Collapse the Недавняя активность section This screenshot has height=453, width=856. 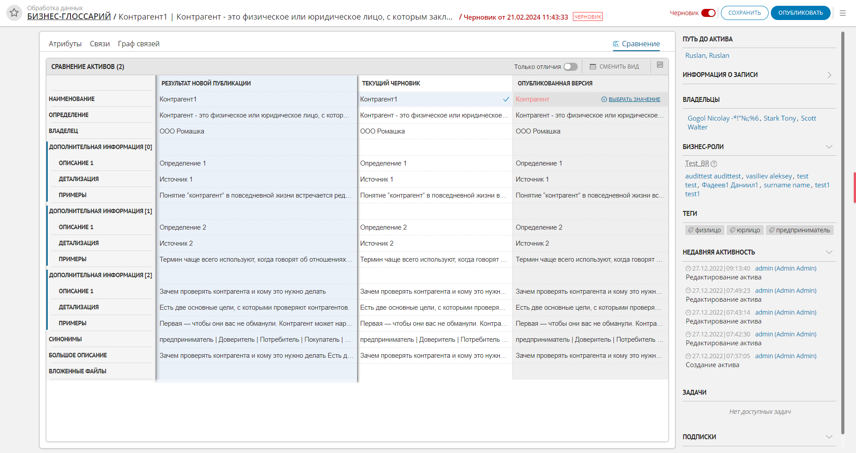pos(829,252)
